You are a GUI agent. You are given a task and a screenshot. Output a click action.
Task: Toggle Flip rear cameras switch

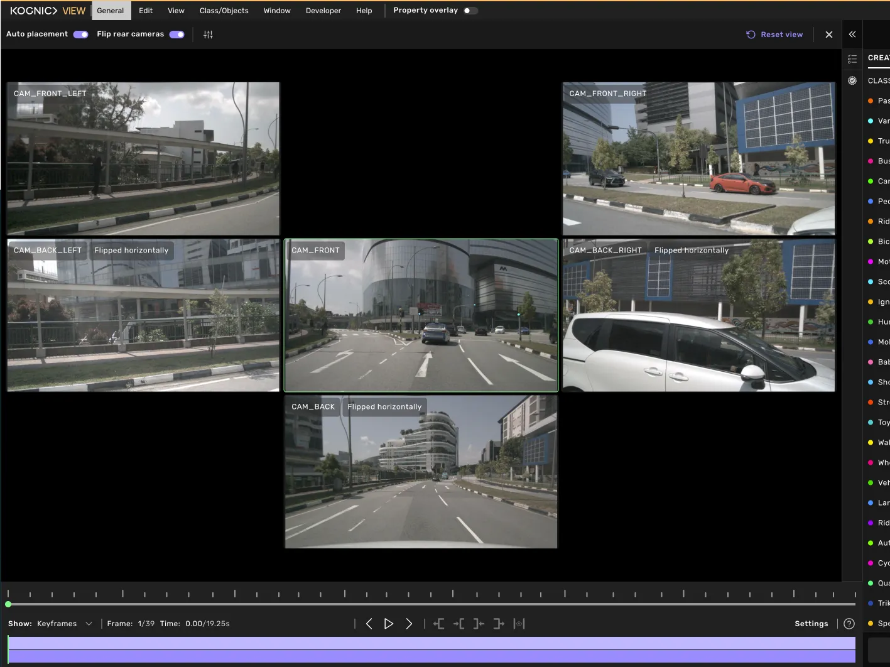click(177, 35)
